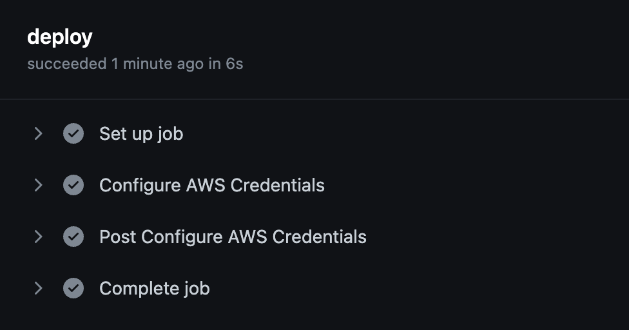The image size is (629, 330).
Task: Expand the Complete job step chevron
Action: [x=38, y=288]
